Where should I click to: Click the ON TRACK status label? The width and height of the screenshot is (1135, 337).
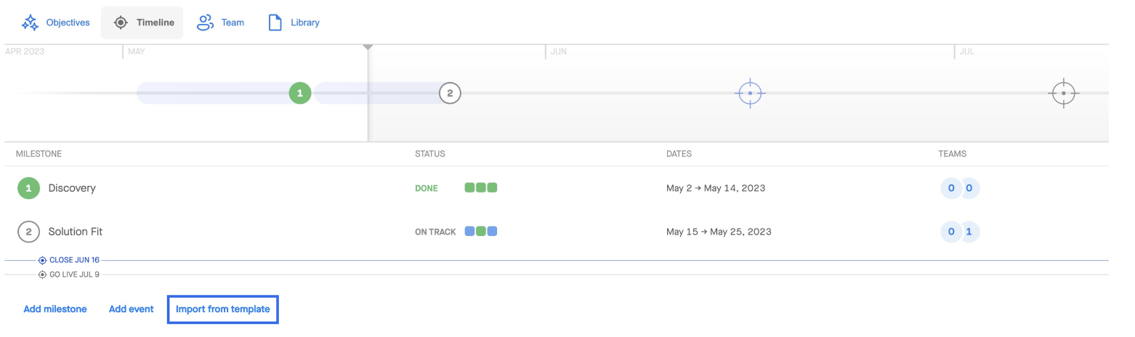pos(435,232)
